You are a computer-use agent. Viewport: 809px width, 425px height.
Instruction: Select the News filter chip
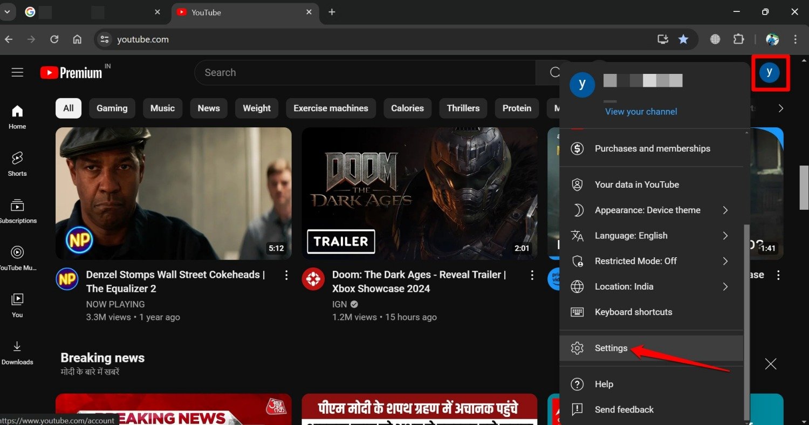coord(209,108)
